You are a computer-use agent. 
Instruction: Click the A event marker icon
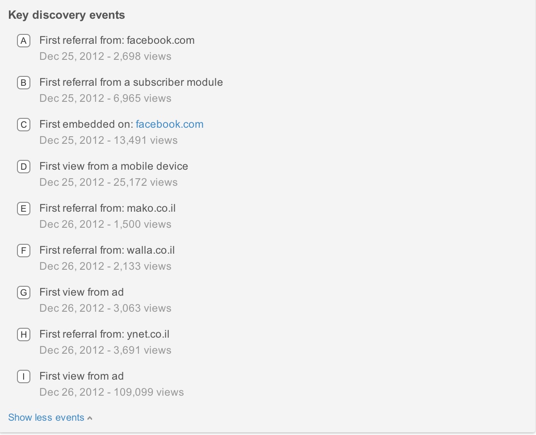[24, 41]
